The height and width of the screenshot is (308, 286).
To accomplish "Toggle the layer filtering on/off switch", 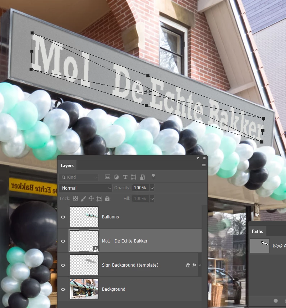I will (x=153, y=177).
